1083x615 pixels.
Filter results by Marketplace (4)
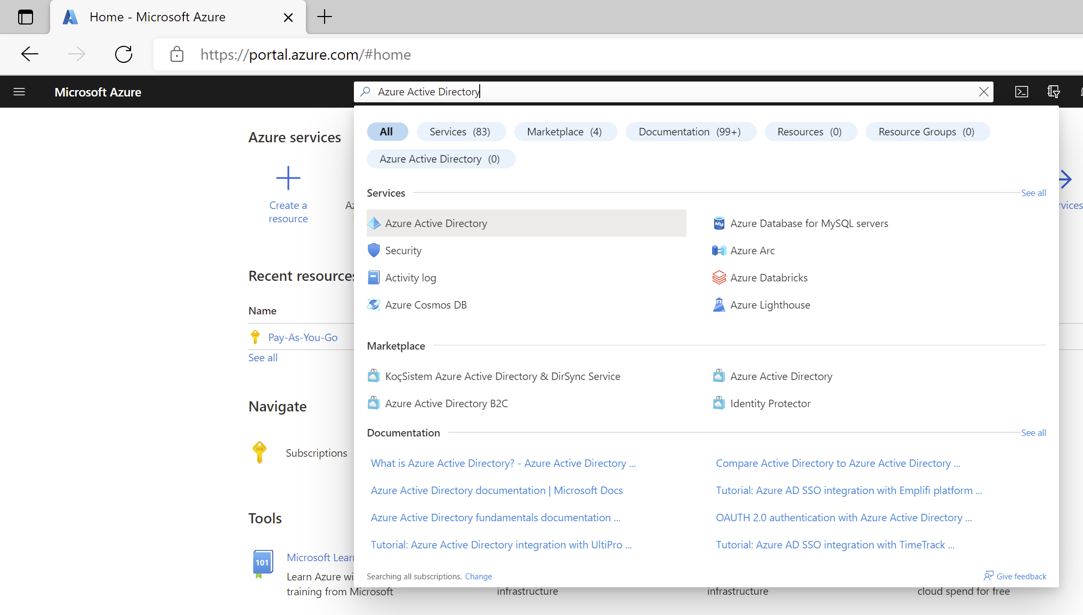[x=565, y=132]
